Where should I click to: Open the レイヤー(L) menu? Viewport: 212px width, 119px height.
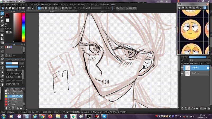[24, 4]
